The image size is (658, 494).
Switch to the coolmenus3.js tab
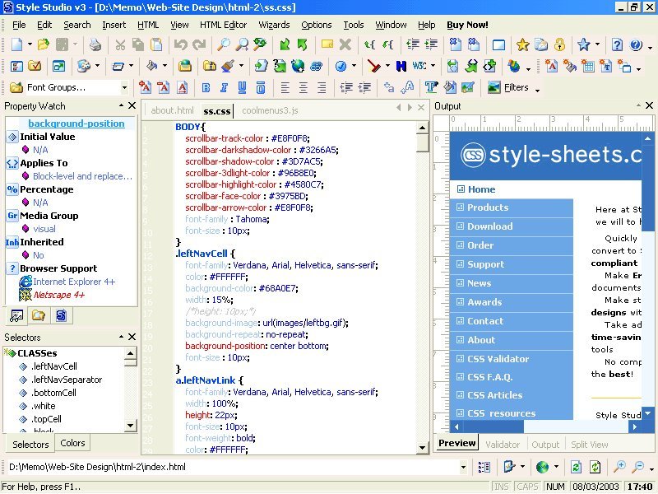[270, 110]
